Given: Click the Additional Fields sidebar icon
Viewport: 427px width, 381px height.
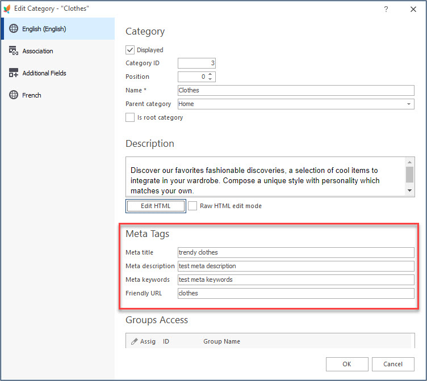Looking at the screenshot, I should tap(14, 73).
